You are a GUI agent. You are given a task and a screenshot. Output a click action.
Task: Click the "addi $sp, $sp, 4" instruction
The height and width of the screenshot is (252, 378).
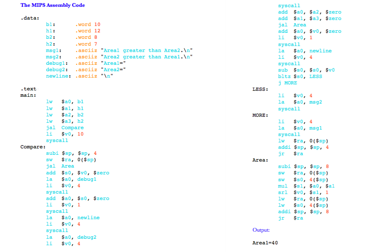(304, 147)
